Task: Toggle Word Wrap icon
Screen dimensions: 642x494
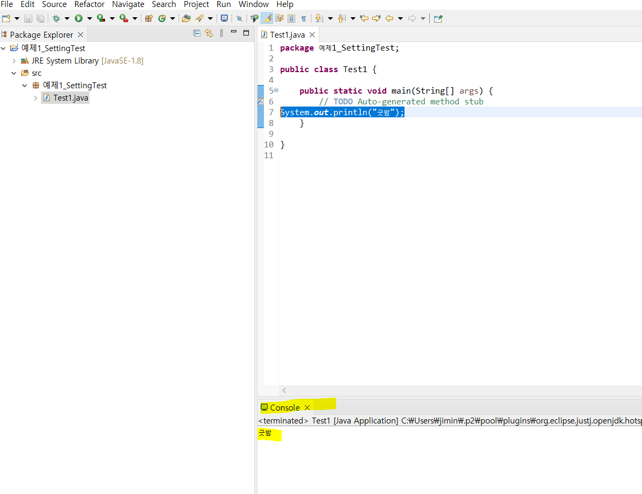Action: 280,18
